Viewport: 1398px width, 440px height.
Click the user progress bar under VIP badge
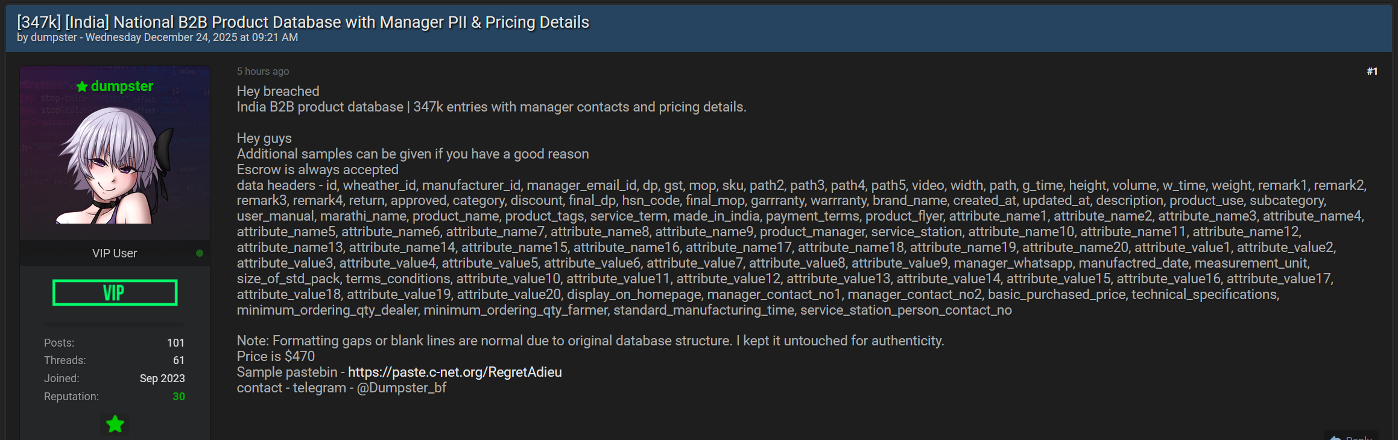point(115,324)
